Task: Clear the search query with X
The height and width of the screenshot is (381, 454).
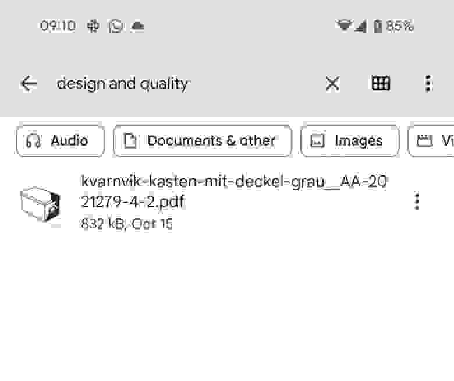Action: click(x=332, y=84)
